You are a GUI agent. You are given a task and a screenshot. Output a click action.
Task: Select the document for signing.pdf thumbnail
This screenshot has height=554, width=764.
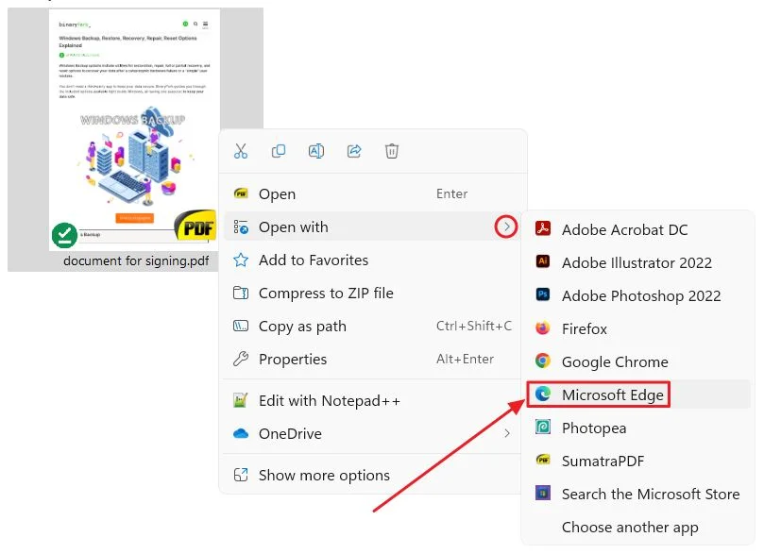pyautogui.click(x=134, y=129)
